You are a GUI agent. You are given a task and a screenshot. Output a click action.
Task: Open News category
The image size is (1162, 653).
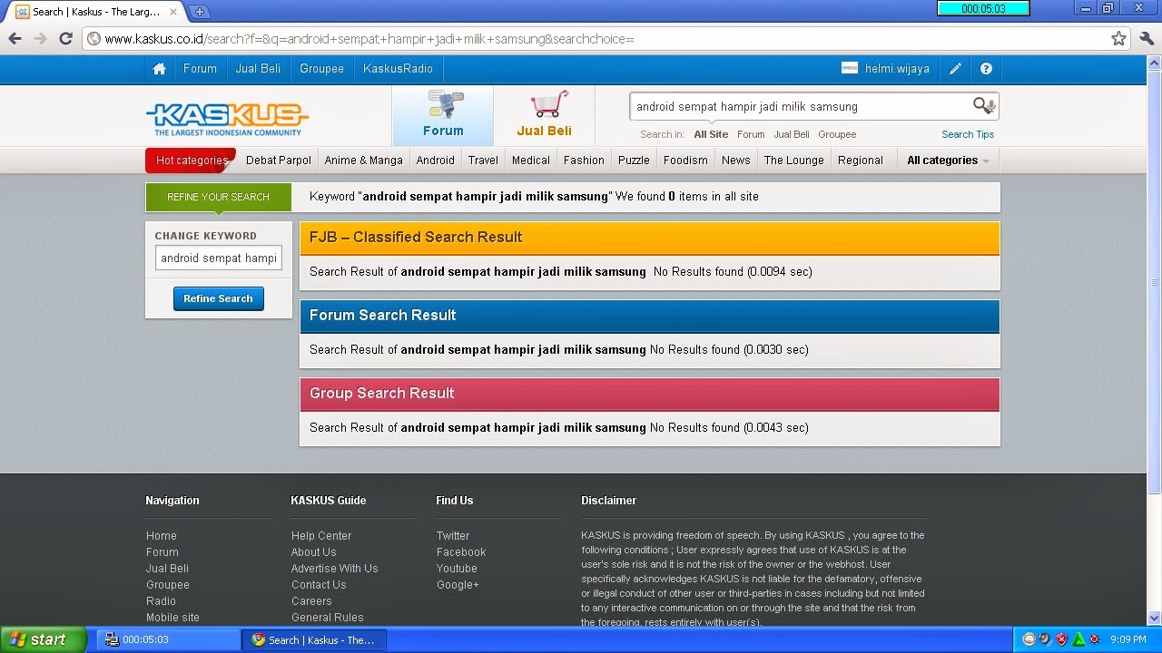736,161
